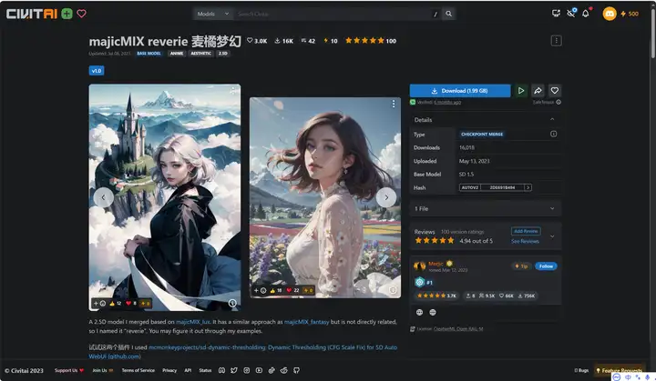
Task: Click the info icon beside Checkpoint Merge
Action: [554, 134]
